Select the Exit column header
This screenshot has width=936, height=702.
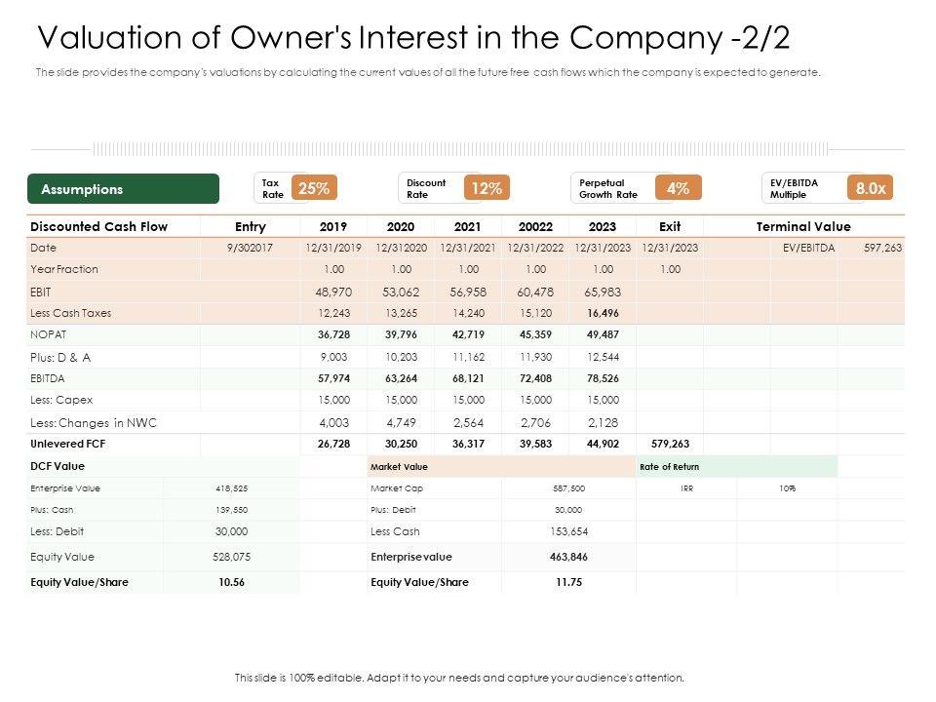pyautogui.click(x=670, y=227)
